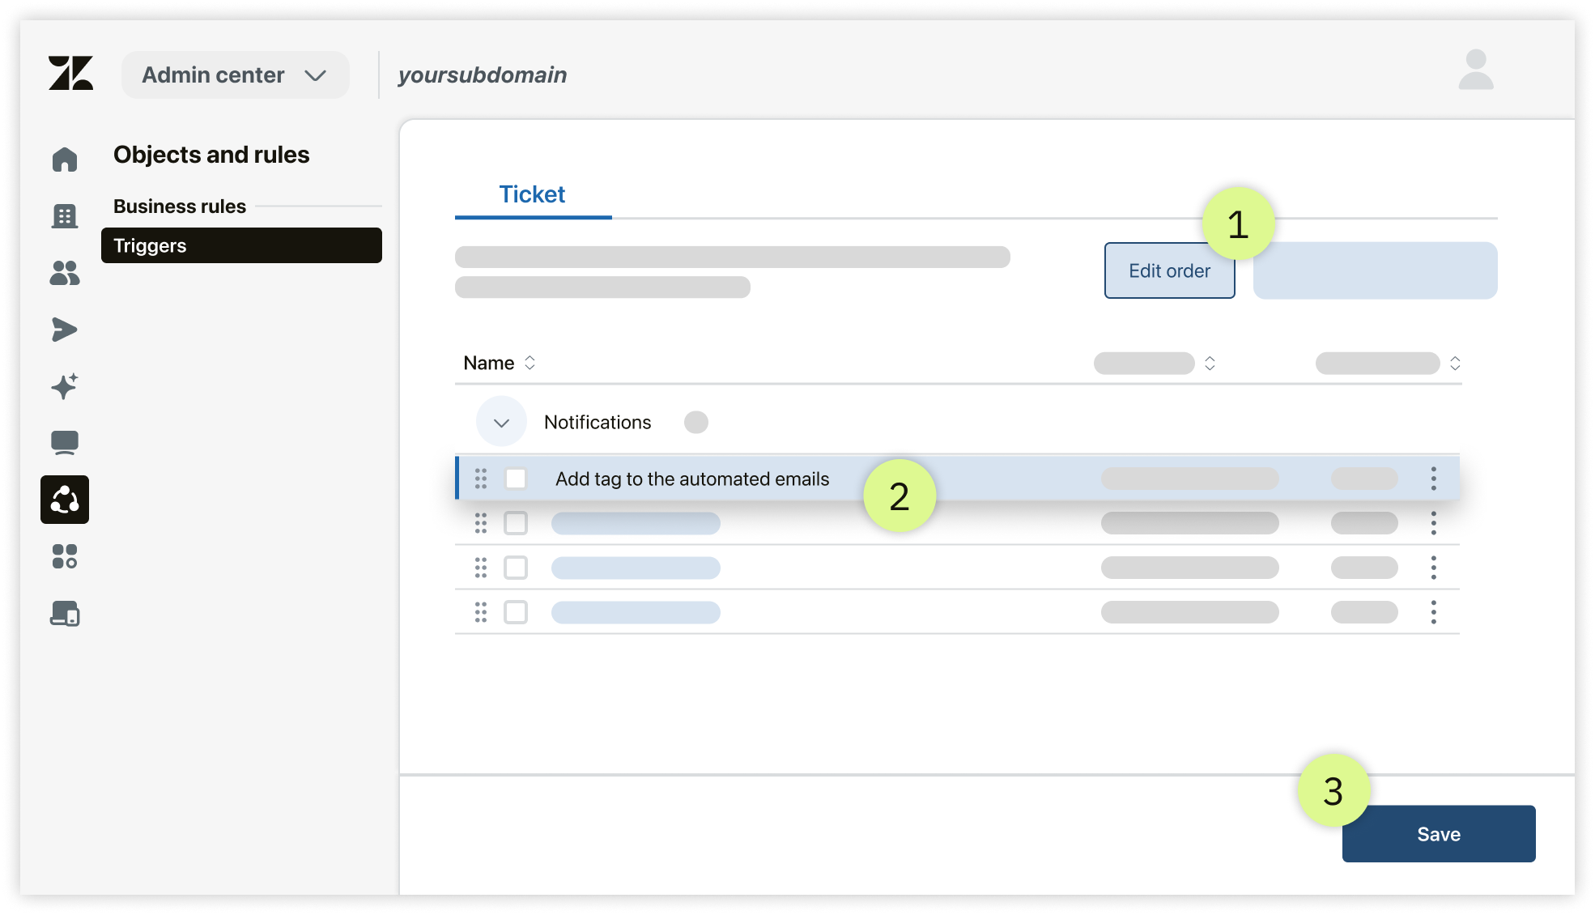Open the Home icon in the sidebar
The height and width of the screenshot is (915, 1595).
tap(65, 160)
